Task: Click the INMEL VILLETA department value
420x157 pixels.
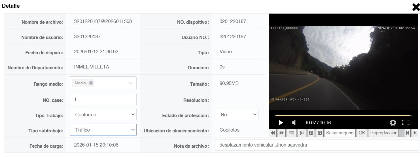Action: (x=92, y=67)
